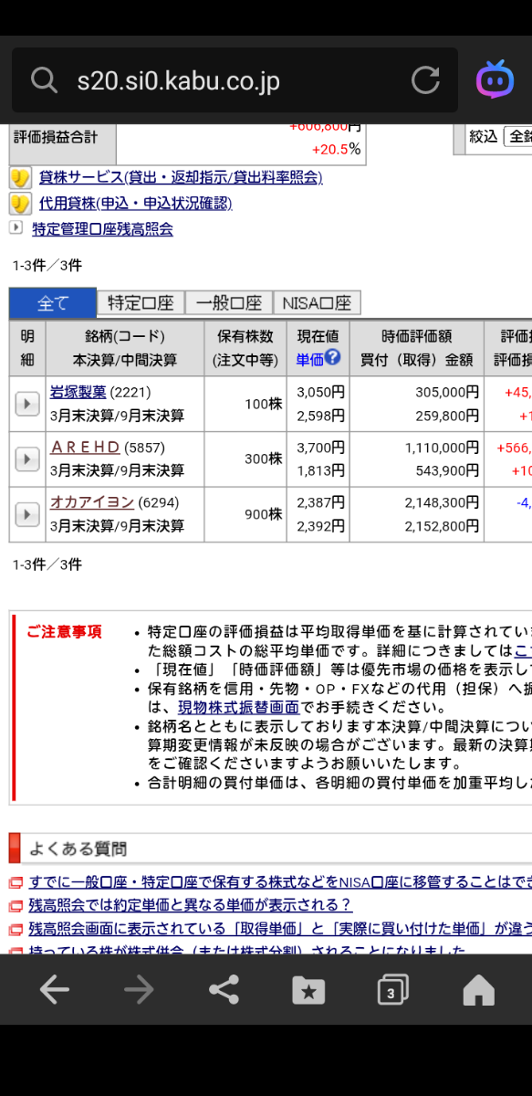
Task: Open FAQ 残高照会画面に表示されている「取得単価」link
Action: tap(280, 930)
